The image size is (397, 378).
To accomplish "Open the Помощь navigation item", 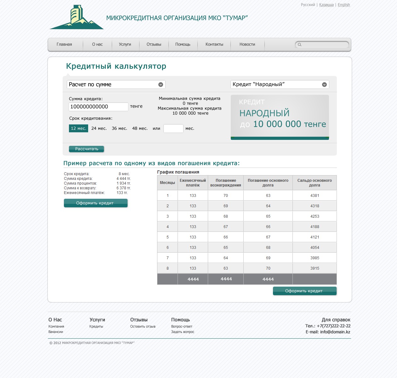I will (x=183, y=44).
